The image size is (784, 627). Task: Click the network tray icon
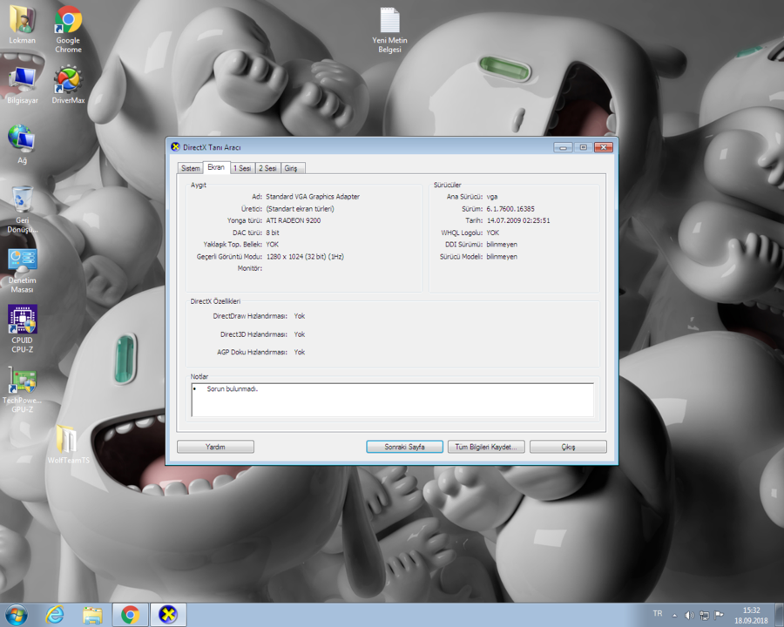[704, 615]
